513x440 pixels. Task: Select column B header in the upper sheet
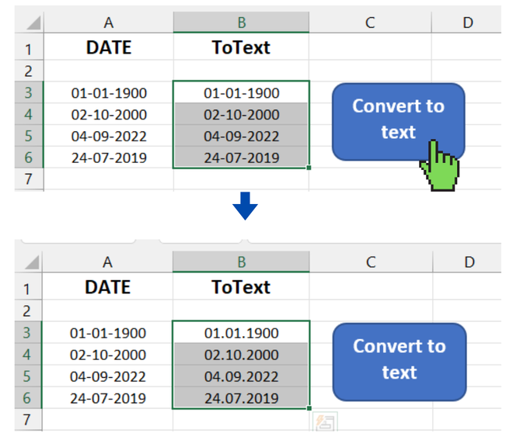point(241,23)
